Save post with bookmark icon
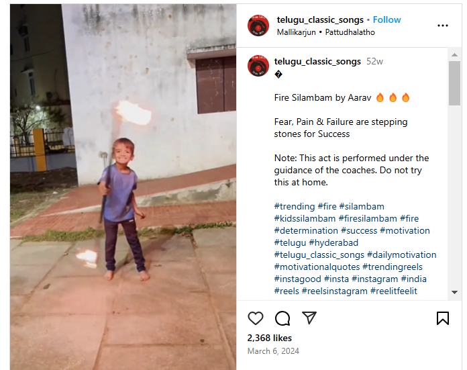 443,318
